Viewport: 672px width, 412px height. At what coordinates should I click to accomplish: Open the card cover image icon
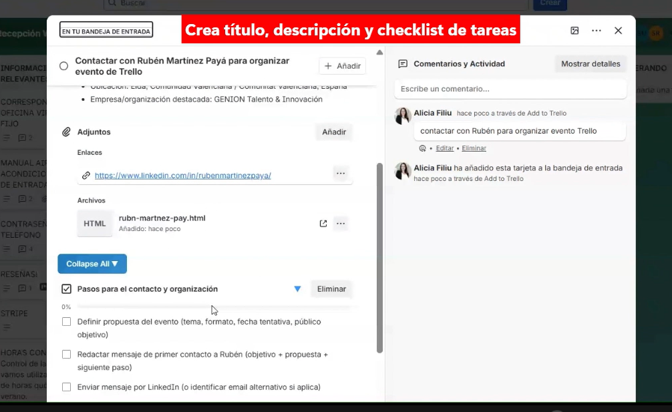[x=574, y=31]
